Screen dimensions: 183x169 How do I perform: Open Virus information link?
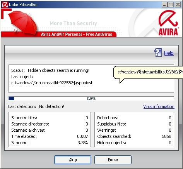(x=159, y=106)
